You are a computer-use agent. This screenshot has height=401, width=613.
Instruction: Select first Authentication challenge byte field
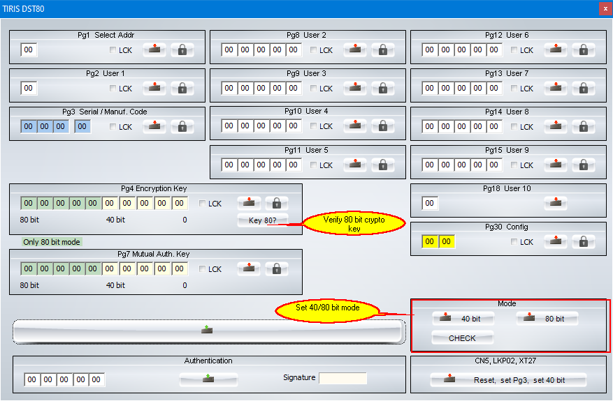31,379
